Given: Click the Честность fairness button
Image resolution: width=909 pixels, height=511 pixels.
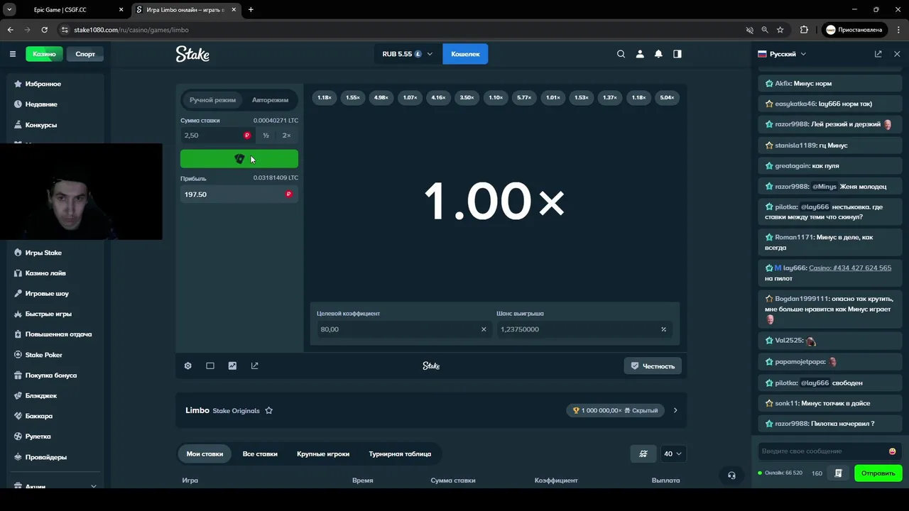Looking at the screenshot, I should coord(653,366).
